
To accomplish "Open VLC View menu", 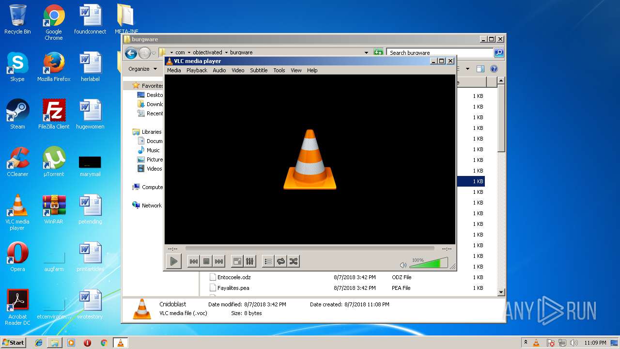I will (x=296, y=70).
